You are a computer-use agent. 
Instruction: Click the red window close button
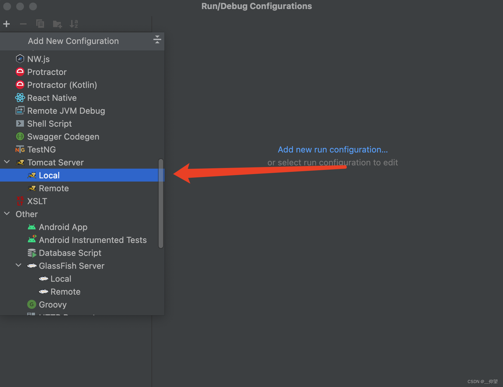click(x=7, y=6)
